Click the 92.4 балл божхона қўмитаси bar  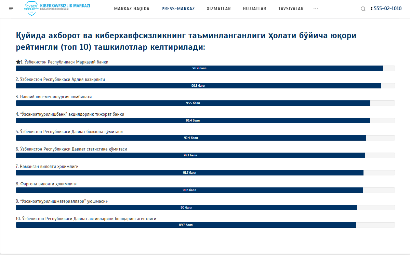191,138
